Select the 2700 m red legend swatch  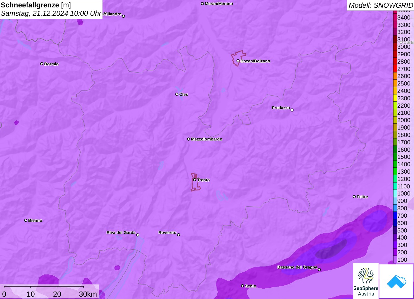395,69
